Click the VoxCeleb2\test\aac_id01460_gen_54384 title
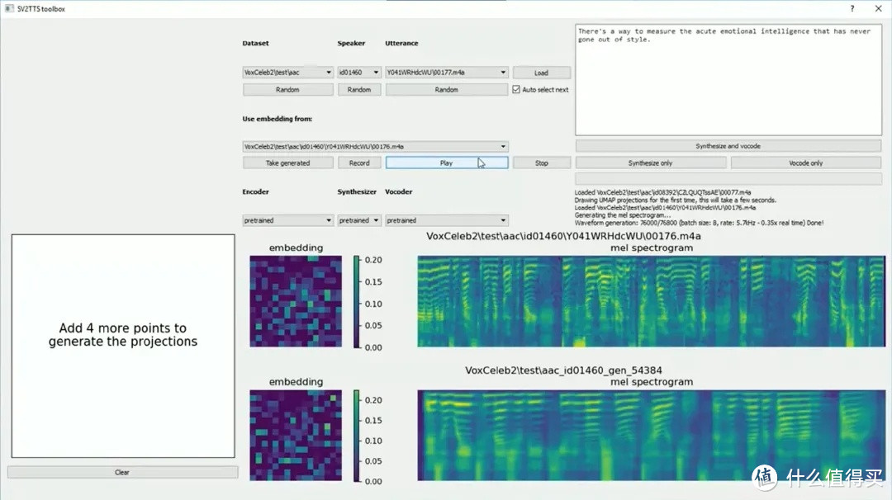Image resolution: width=892 pixels, height=500 pixels. [x=563, y=370]
